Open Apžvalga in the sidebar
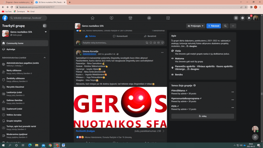The height and width of the screenshot is (148, 263). tap(25, 49)
